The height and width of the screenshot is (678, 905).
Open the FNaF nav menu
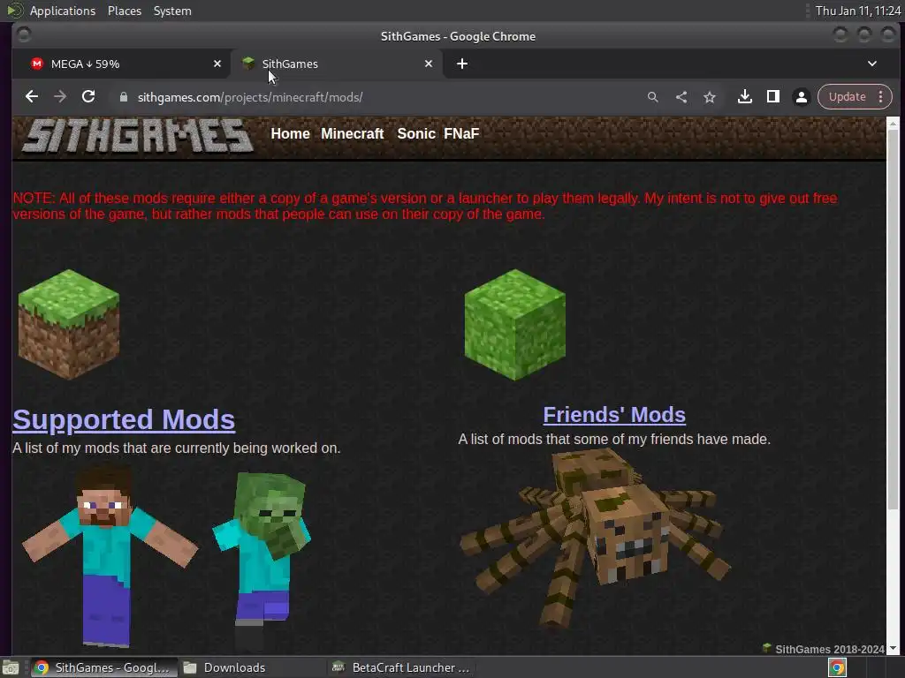[x=461, y=134]
